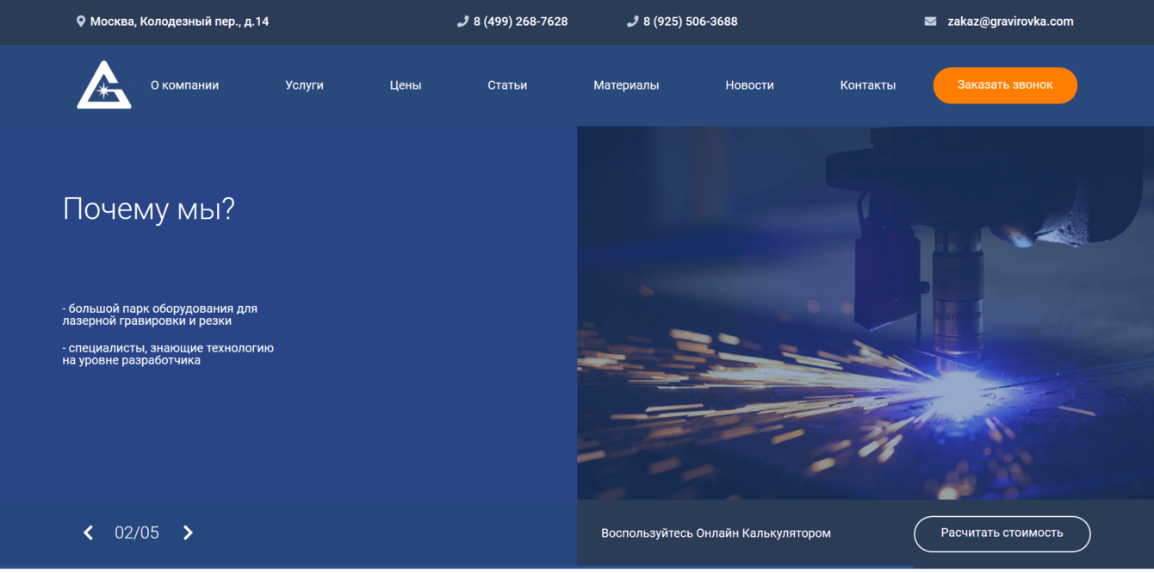The image size is (1154, 573).
Task: Go to previous slide with left arrow
Action: (88, 533)
